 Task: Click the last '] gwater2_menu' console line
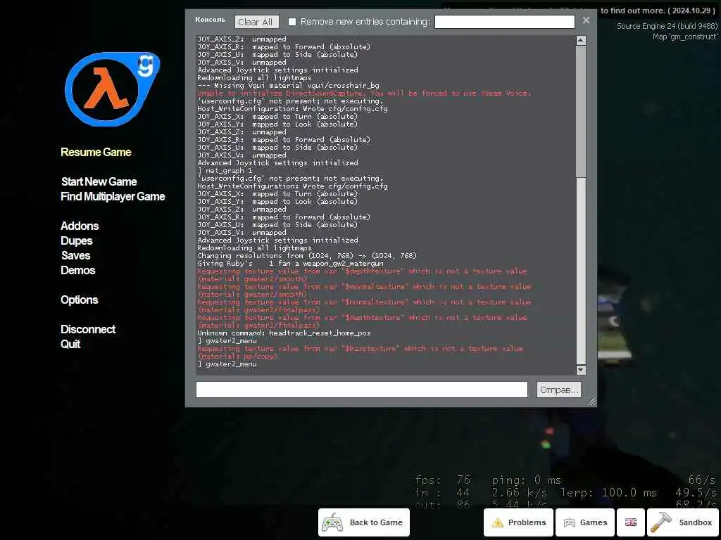(227, 364)
